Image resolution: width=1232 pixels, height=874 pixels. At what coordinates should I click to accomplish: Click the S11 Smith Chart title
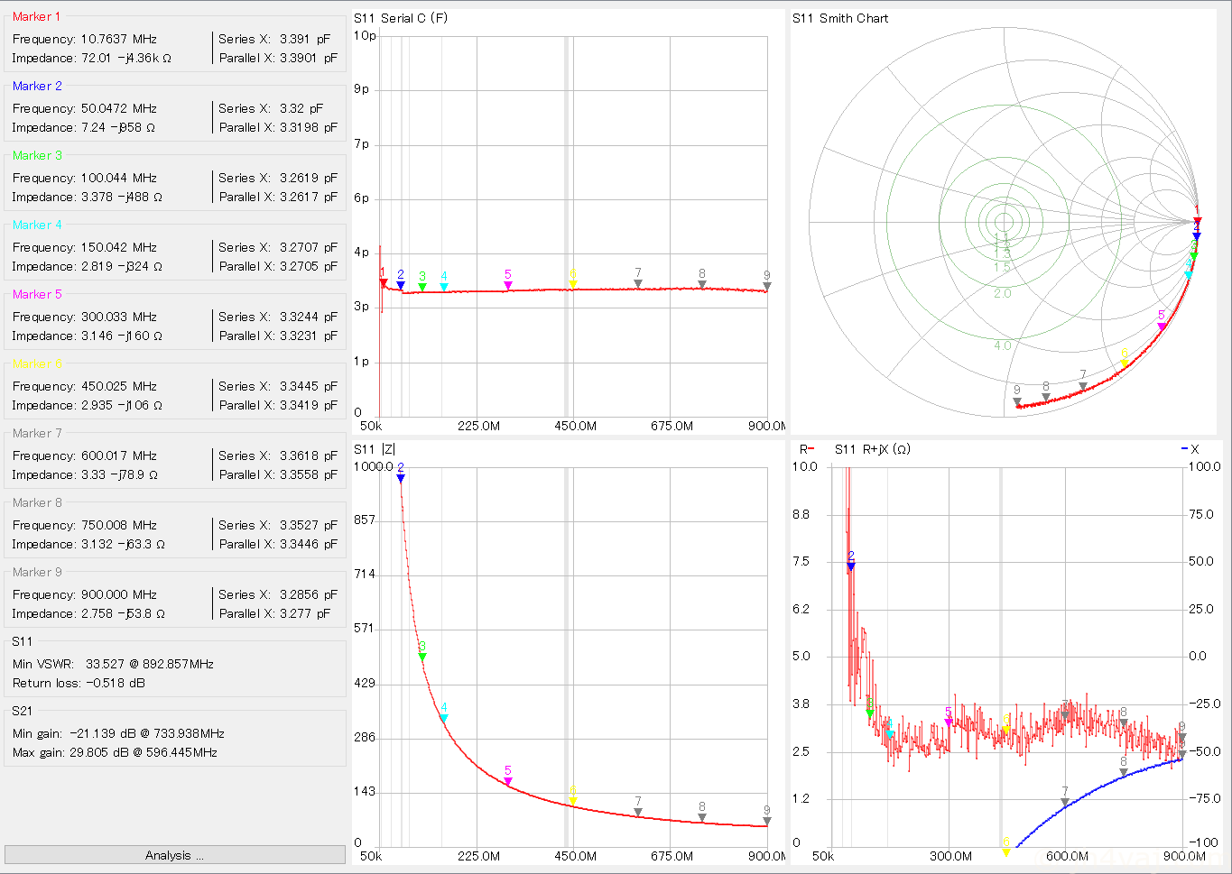click(840, 18)
